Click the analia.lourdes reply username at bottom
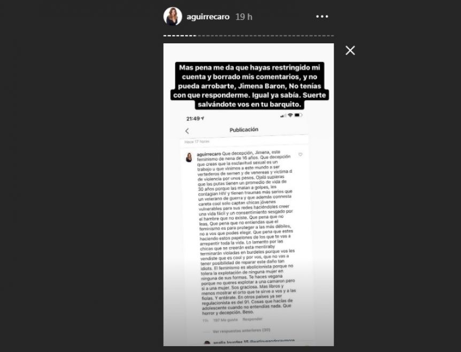This screenshot has width=461, height=352. (231, 342)
